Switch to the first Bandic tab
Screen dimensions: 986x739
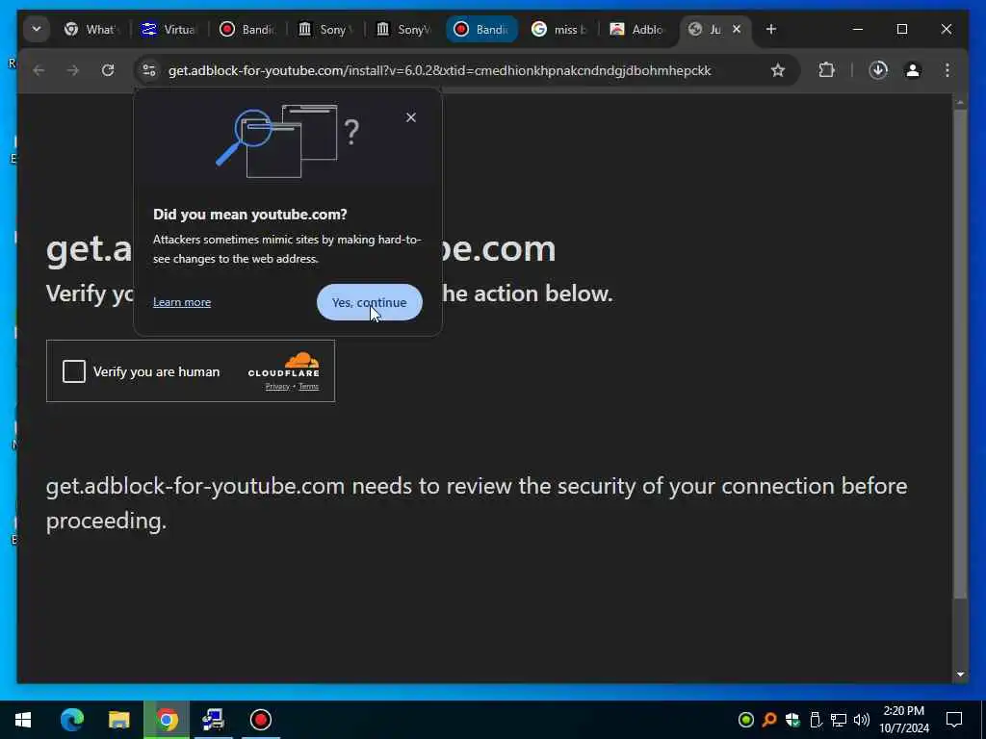(247, 30)
